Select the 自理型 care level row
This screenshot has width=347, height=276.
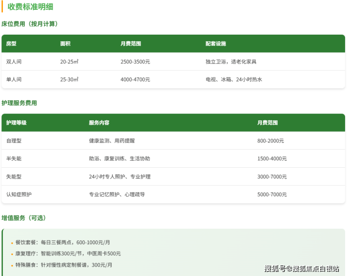tap(14, 141)
